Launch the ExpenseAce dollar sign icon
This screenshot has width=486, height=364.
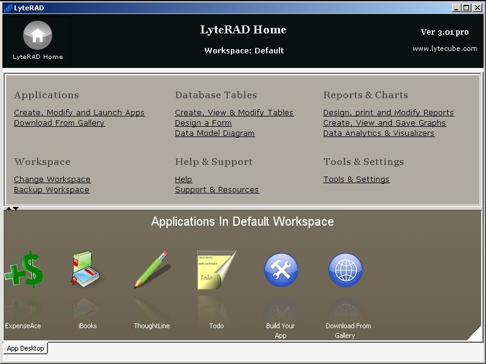click(24, 269)
